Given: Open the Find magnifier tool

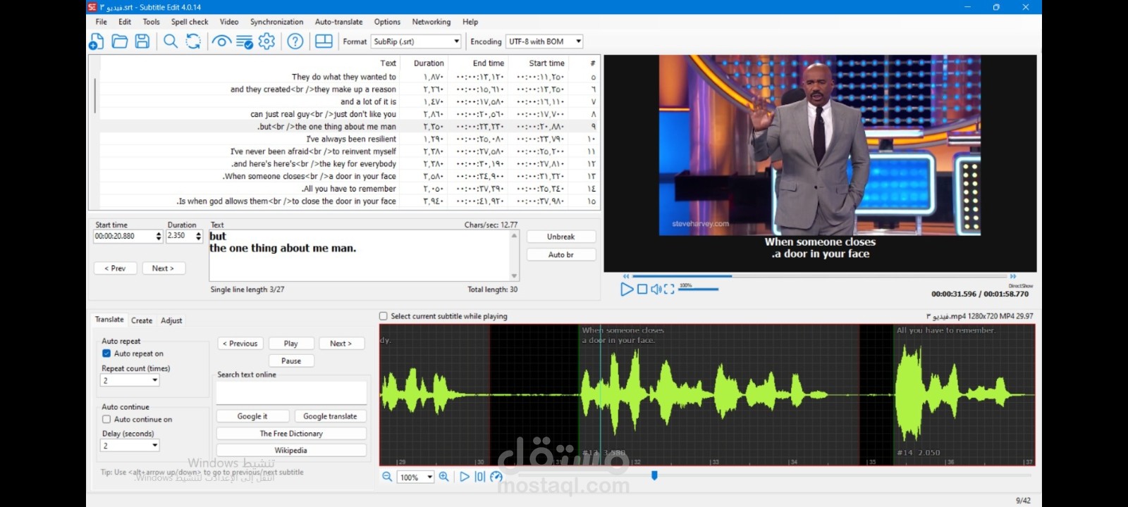Looking at the screenshot, I should coord(171,42).
